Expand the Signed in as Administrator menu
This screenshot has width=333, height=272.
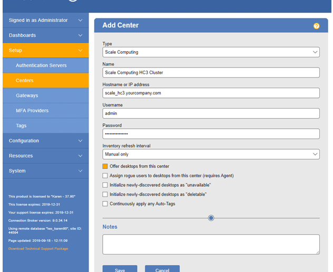(x=46, y=20)
